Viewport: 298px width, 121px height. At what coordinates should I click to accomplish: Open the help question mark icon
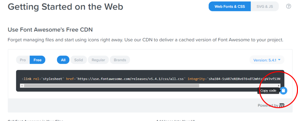pyautogui.click(x=288, y=6)
